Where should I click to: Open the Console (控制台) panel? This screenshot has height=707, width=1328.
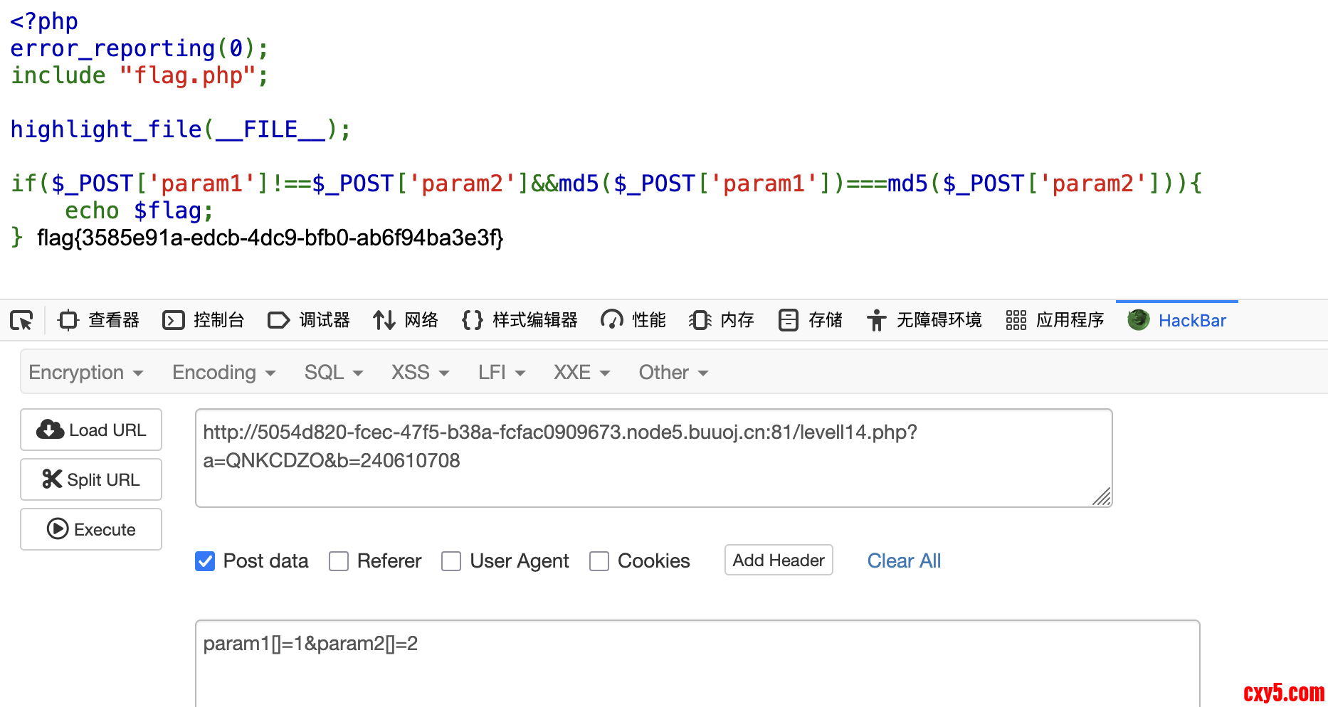204,321
